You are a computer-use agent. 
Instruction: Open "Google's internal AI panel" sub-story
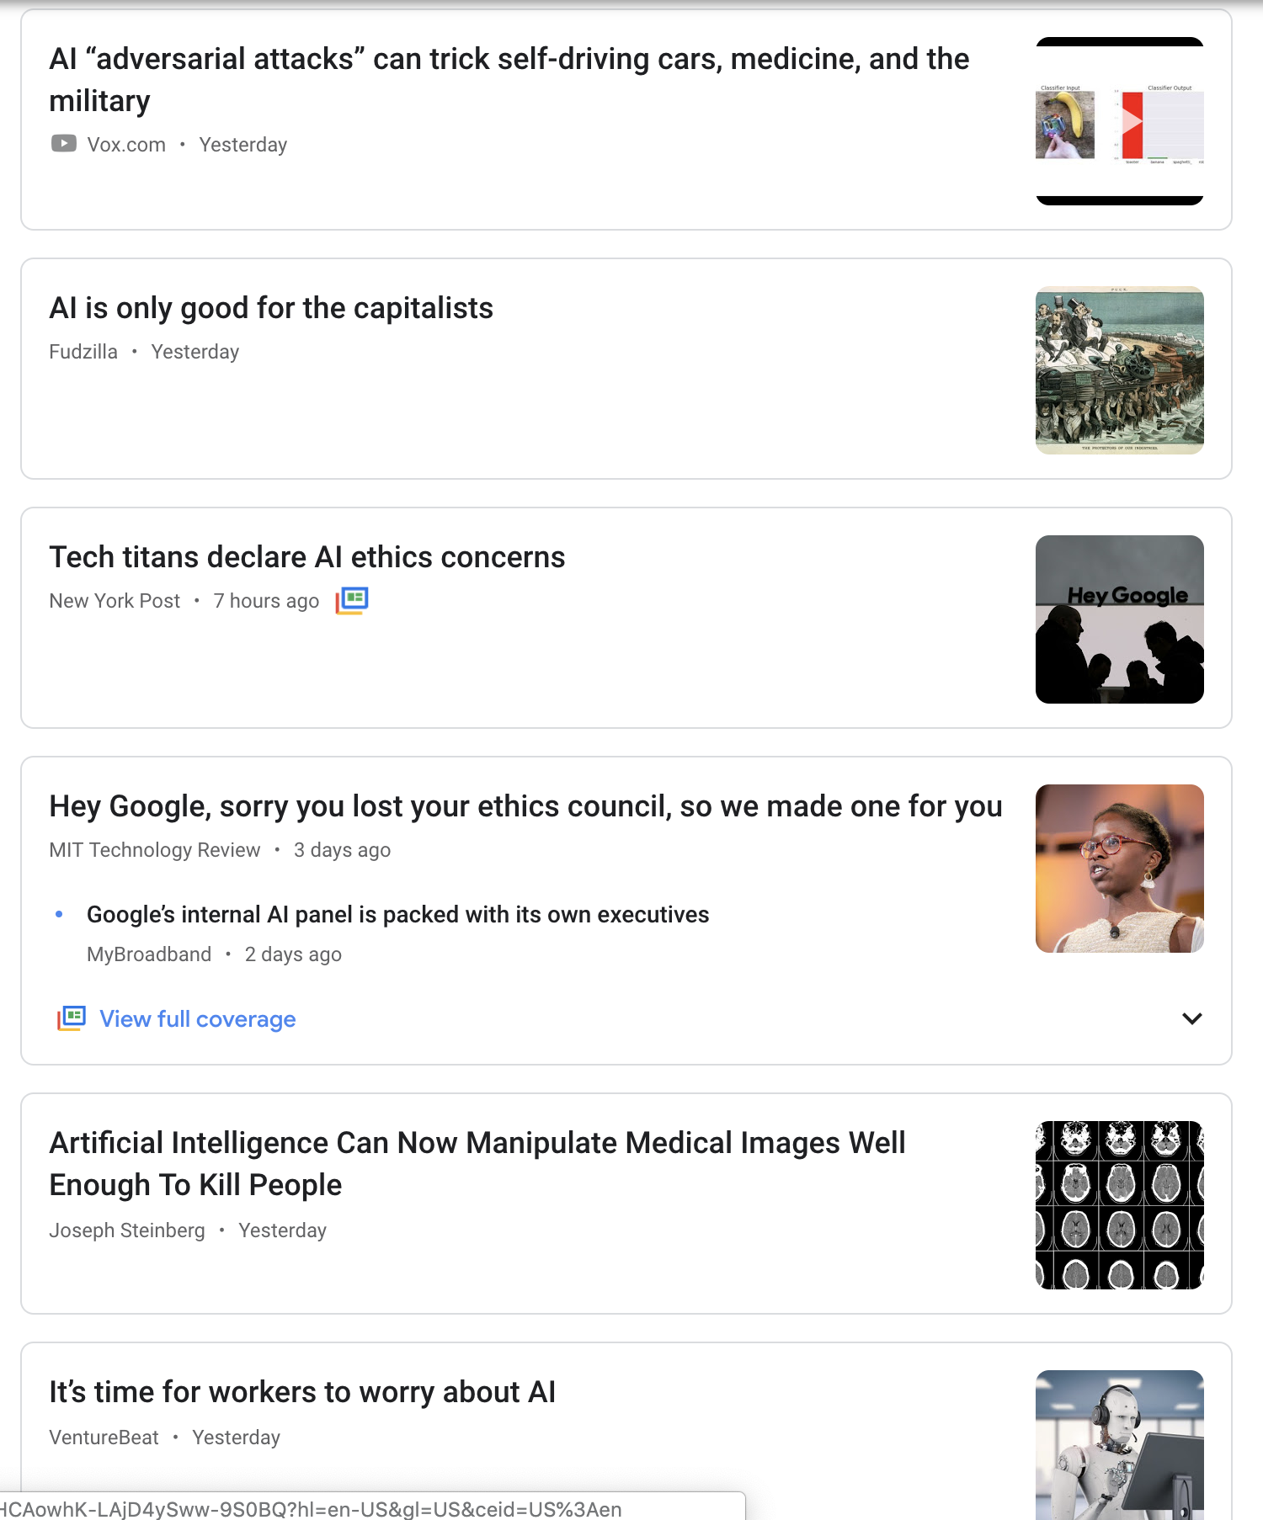[x=397, y=915]
